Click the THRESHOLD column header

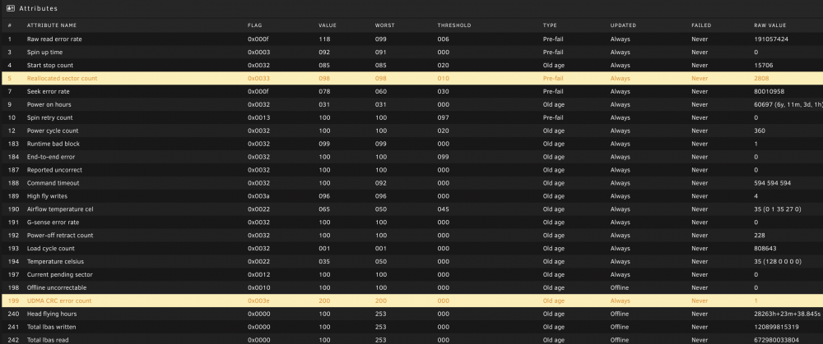(x=454, y=25)
